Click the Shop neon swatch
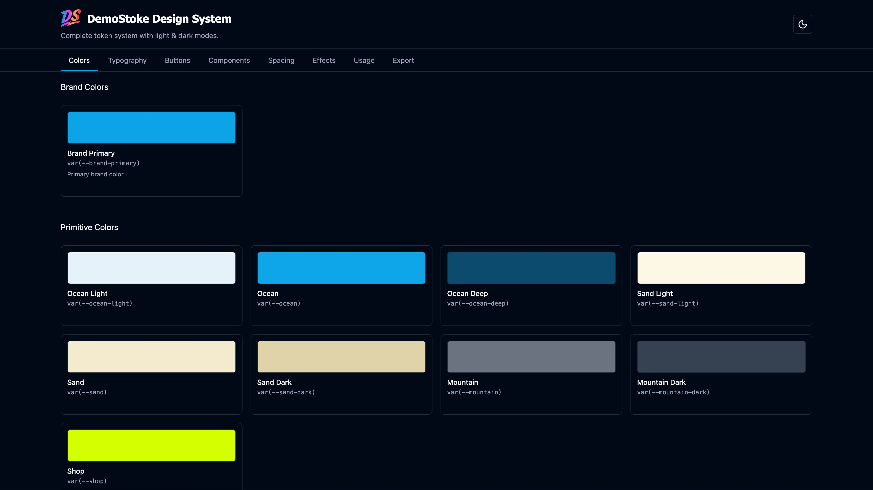Viewport: 873px width, 490px height. [x=151, y=445]
